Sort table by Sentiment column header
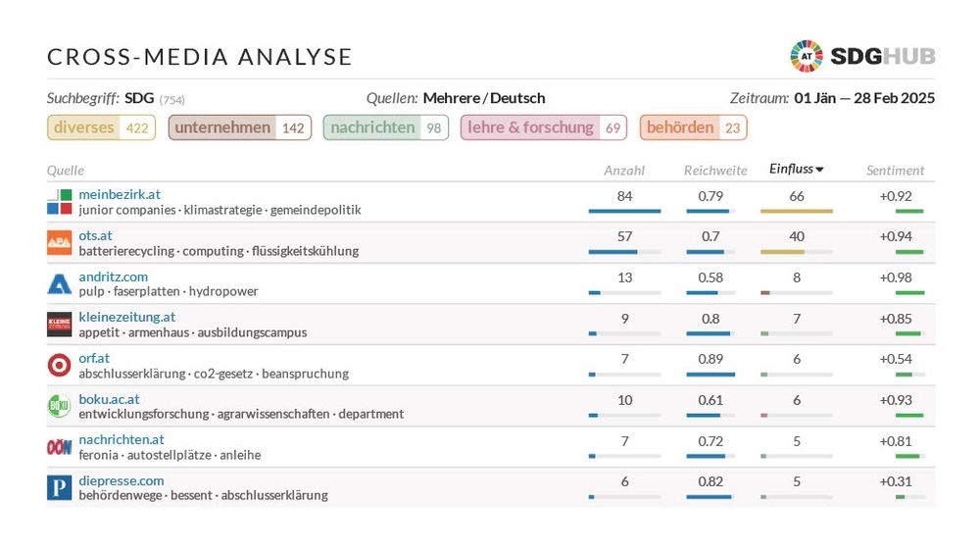Viewport: 980px width, 554px height. [895, 171]
